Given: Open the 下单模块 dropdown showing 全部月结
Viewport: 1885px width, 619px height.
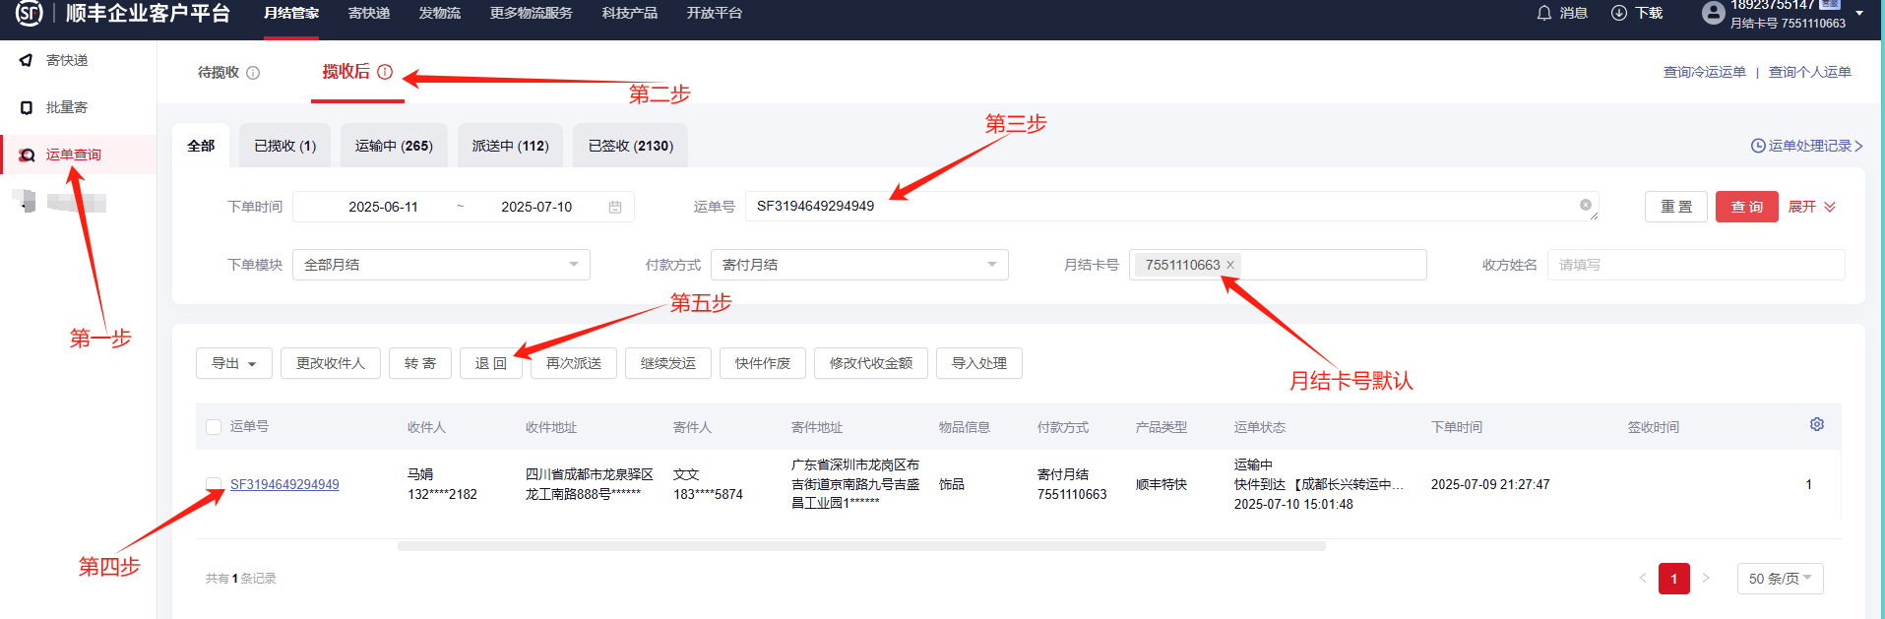Looking at the screenshot, I should click(x=441, y=265).
